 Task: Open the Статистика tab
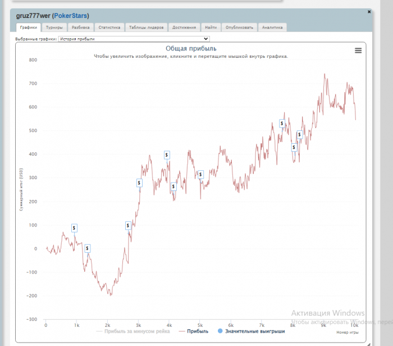pos(109,28)
